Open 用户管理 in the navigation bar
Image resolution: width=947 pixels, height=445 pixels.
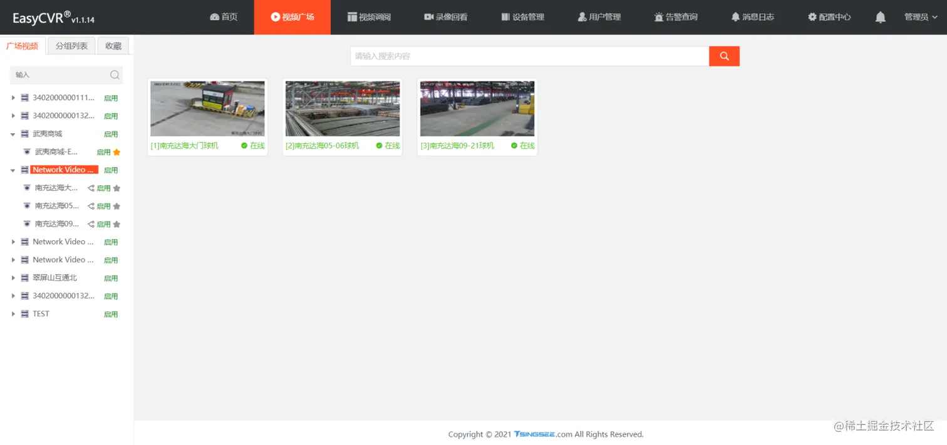coord(599,18)
